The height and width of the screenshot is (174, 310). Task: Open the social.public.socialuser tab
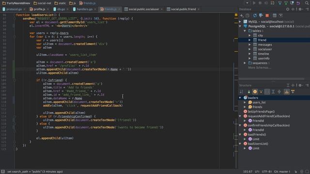click(143, 9)
